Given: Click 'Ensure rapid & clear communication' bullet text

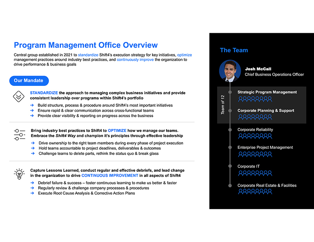Looking at the screenshot, I should pyautogui.click(x=96, y=110).
